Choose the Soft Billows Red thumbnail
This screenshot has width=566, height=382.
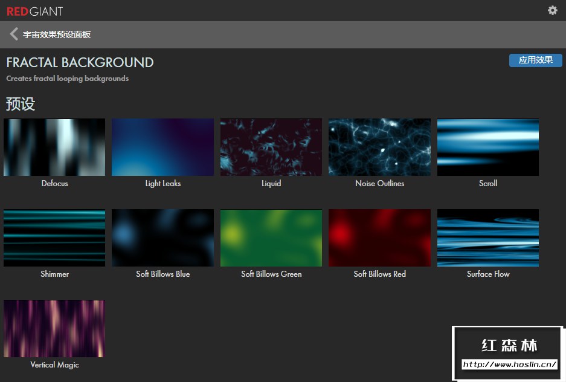(x=379, y=238)
